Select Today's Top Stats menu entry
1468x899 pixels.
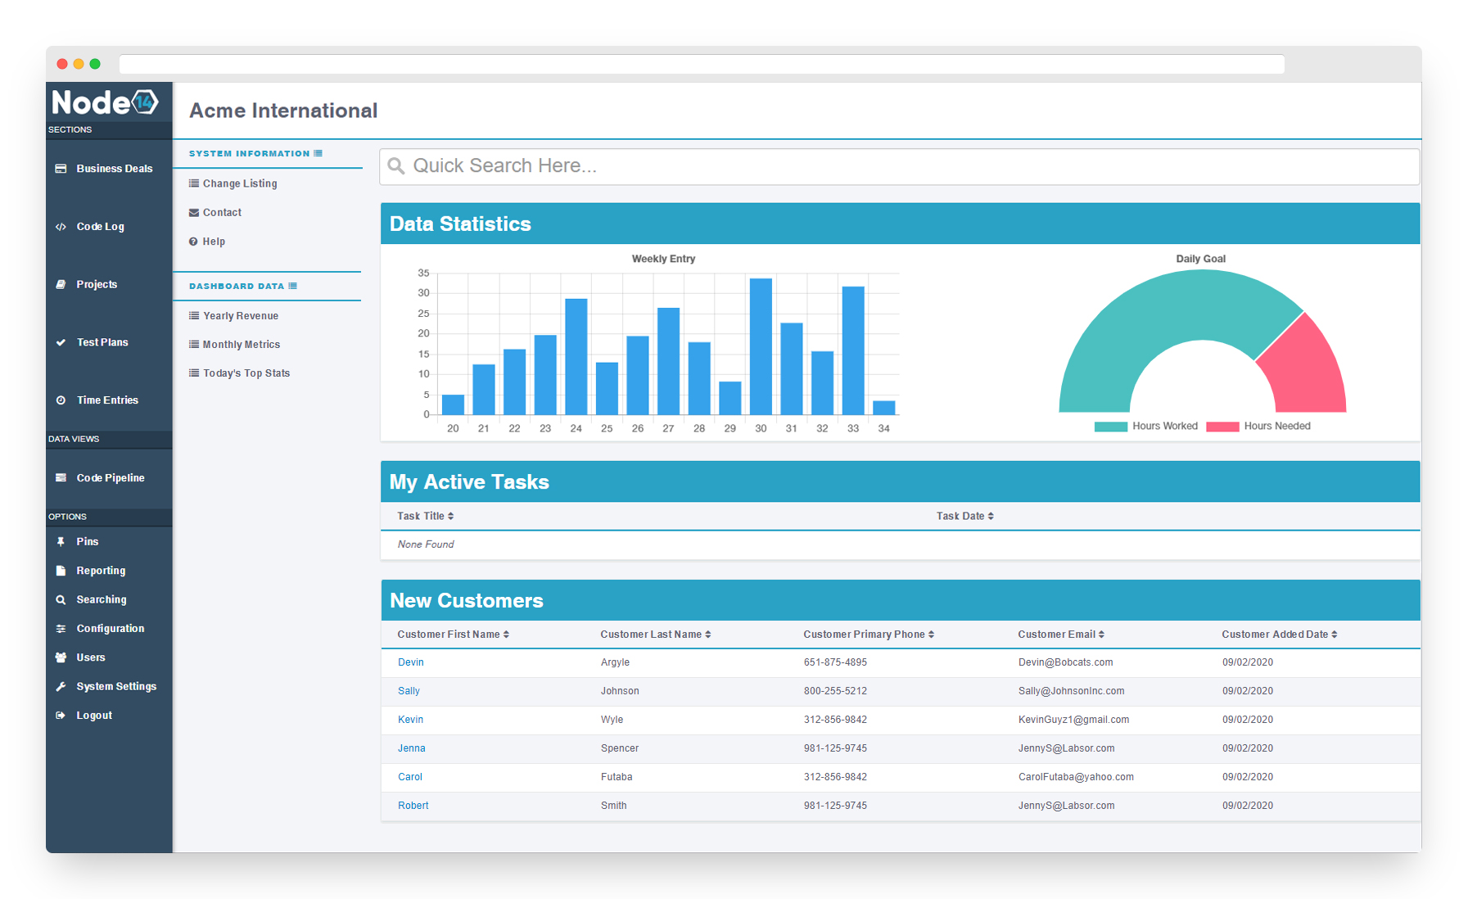pos(245,373)
